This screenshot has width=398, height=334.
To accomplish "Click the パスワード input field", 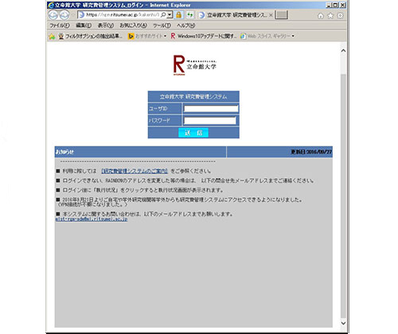I will click(x=210, y=121).
